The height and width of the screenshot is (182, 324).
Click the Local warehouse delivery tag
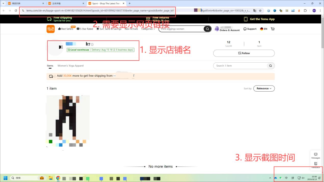(x=100, y=50)
